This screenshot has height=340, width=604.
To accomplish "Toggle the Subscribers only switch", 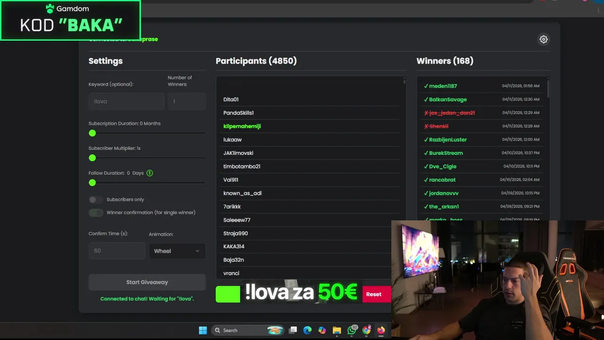I will 96,199.
